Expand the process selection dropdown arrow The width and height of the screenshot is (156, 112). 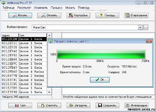point(140,28)
